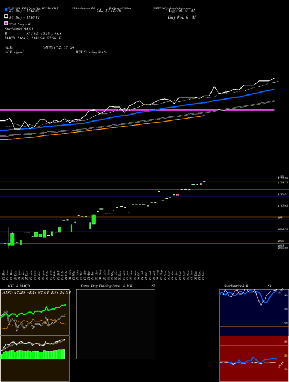
Task: Click the blue 20 Day legend swatch
Action: 6,10
